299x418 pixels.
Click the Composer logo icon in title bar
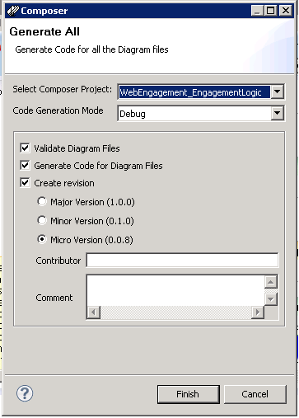pyautogui.click(x=13, y=11)
